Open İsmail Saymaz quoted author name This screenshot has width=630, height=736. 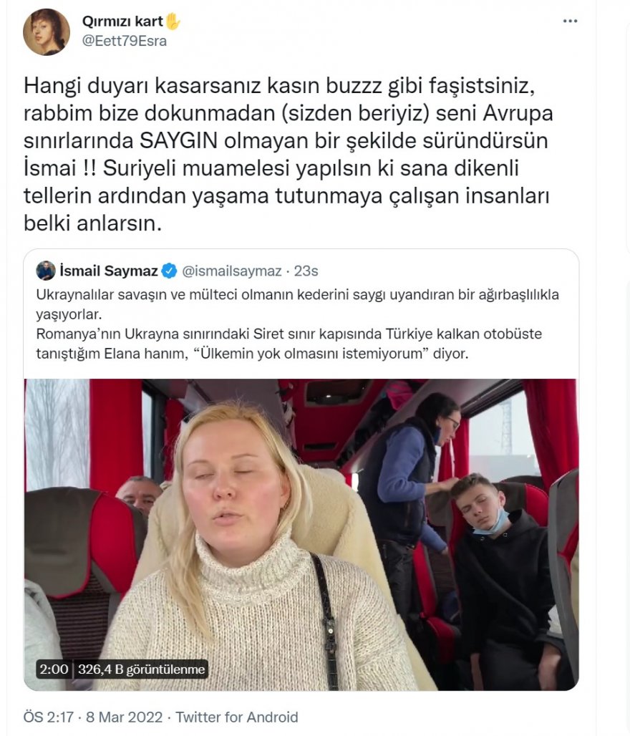108,271
